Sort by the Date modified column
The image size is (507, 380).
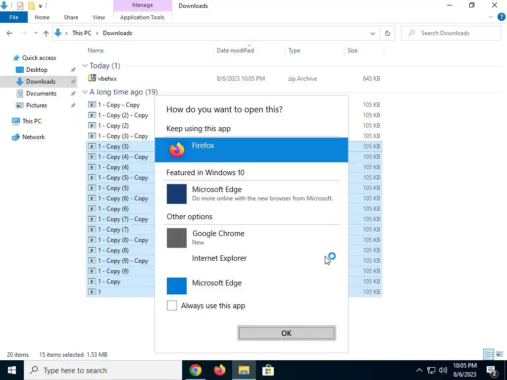pyautogui.click(x=235, y=50)
